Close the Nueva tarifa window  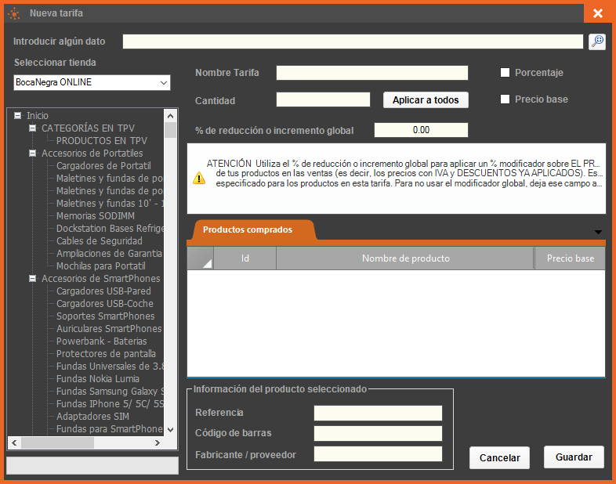pyautogui.click(x=597, y=13)
